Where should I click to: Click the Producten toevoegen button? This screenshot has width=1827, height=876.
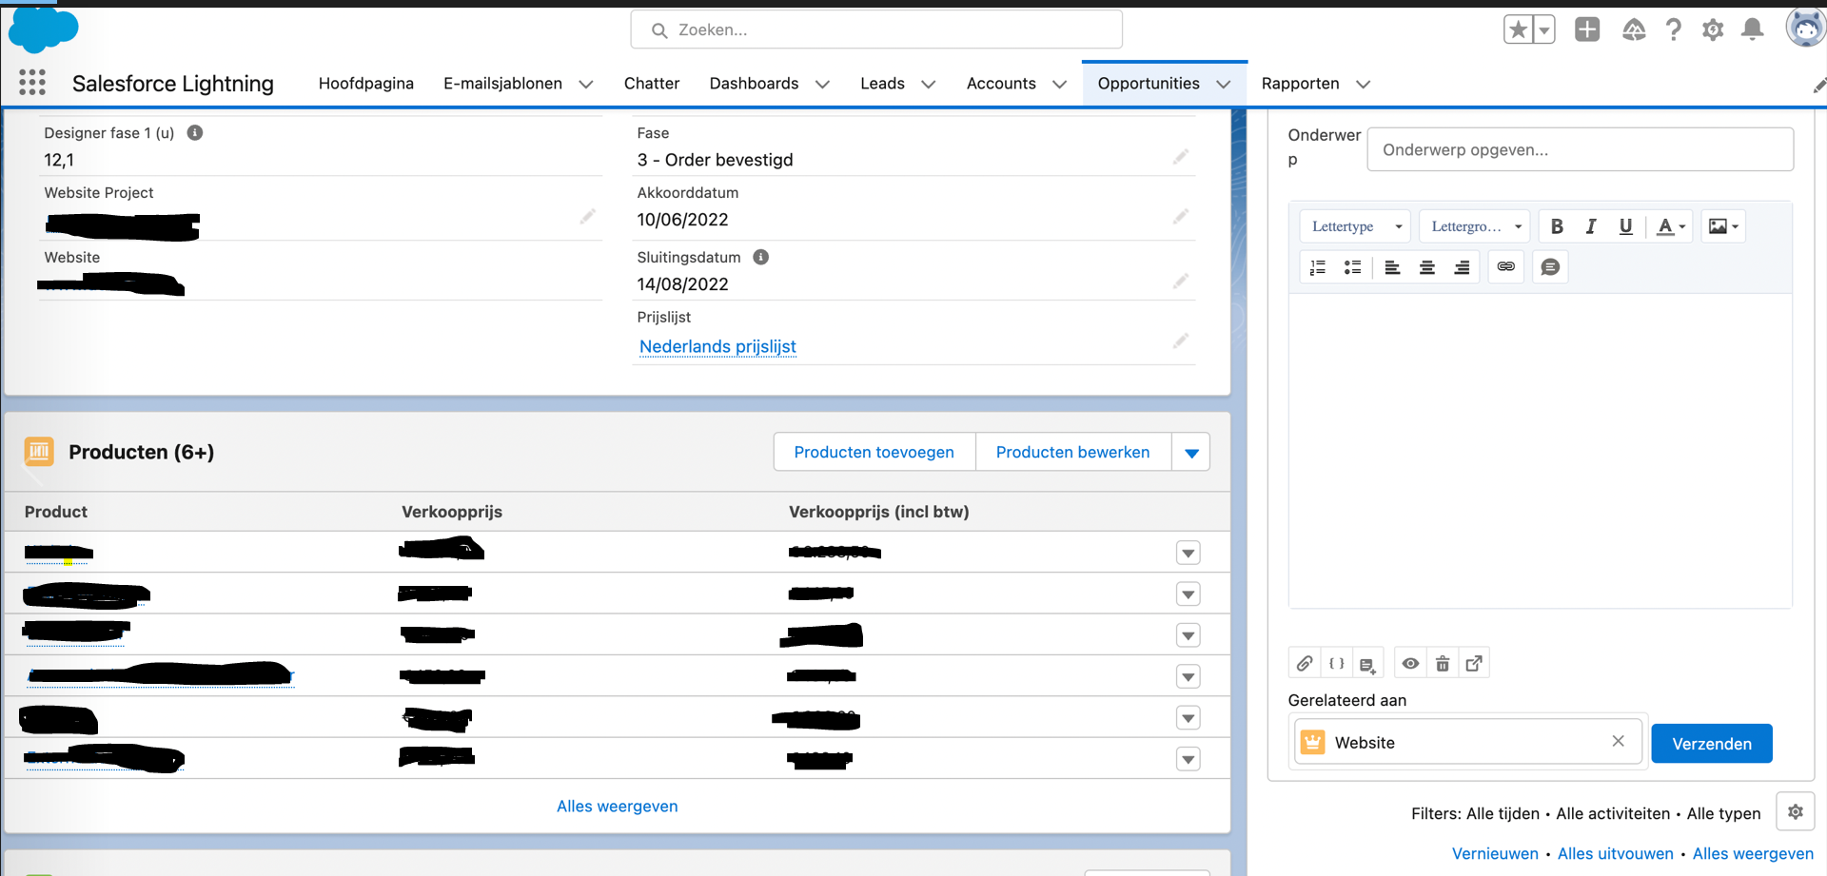point(874,452)
